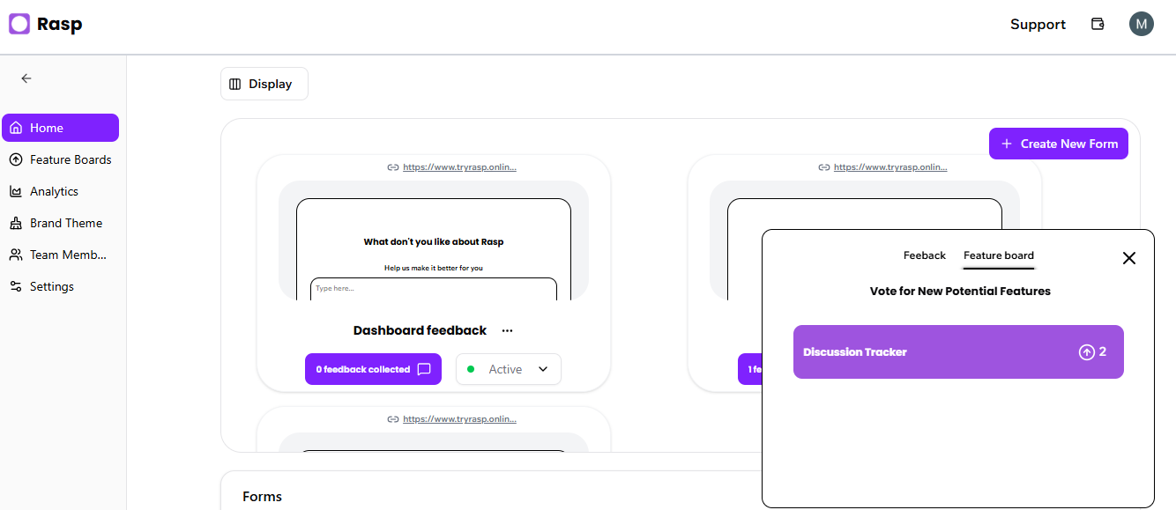Click the upvote arrow on Discussion Tracker
This screenshot has height=510, width=1176.
(1086, 352)
